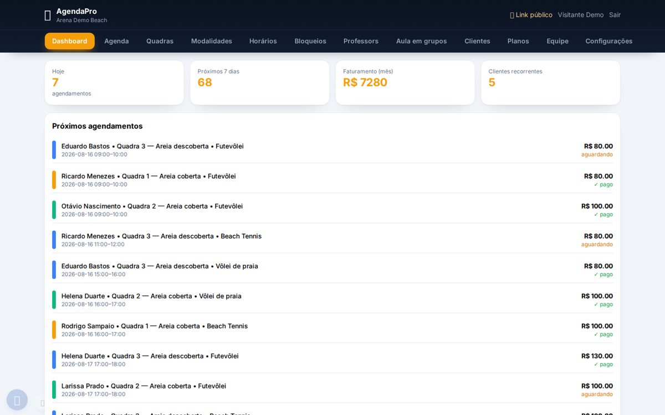Click pago status on Otávio Nascimento's row

(x=603, y=215)
